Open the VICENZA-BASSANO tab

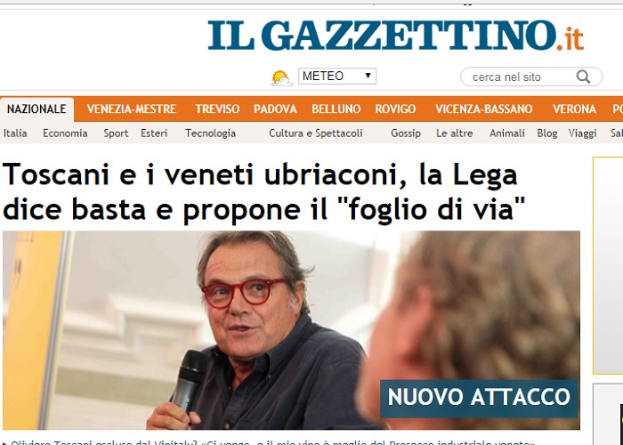484,109
